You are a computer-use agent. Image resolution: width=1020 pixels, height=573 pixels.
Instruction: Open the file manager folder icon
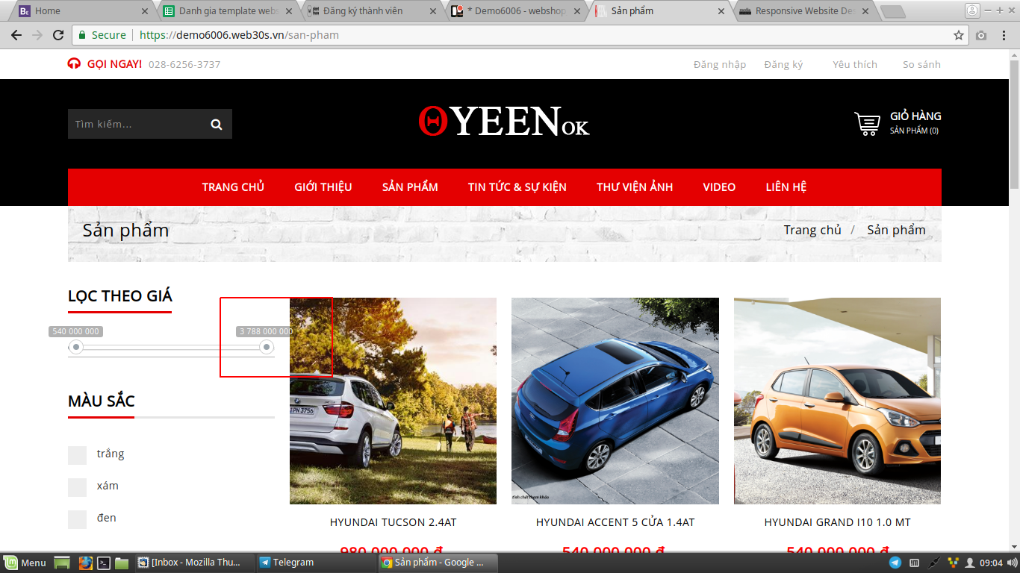122,563
